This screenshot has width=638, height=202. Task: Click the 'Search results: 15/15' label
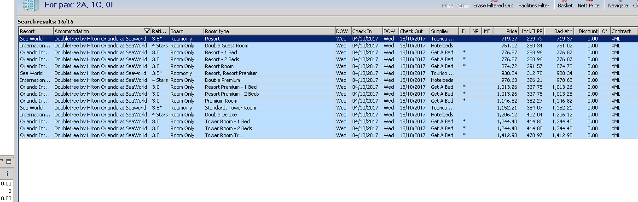click(x=46, y=22)
